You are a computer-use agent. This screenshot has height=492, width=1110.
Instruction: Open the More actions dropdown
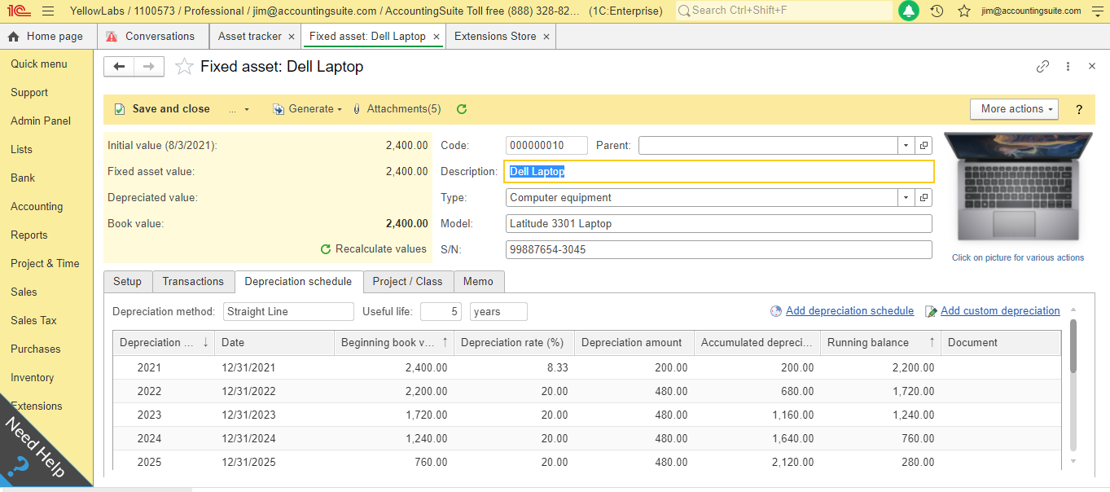(x=1014, y=109)
